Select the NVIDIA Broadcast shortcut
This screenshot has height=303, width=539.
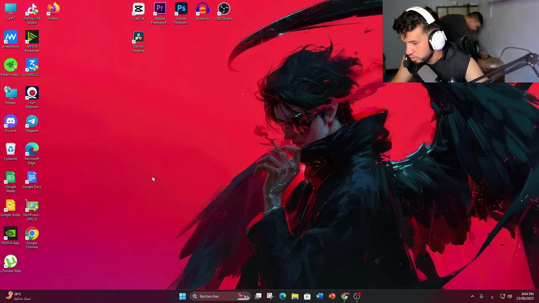point(32,42)
